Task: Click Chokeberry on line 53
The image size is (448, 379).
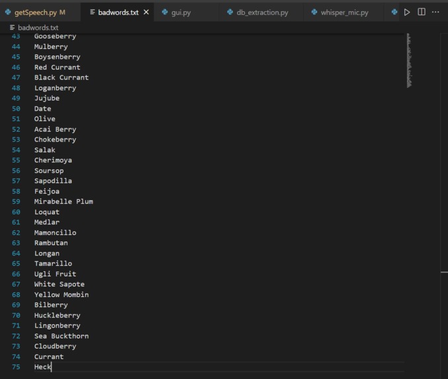Action: pos(55,140)
